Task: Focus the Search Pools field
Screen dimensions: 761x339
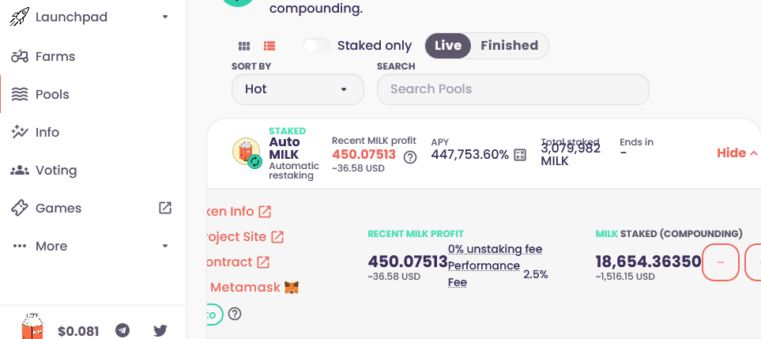Action: click(x=513, y=89)
